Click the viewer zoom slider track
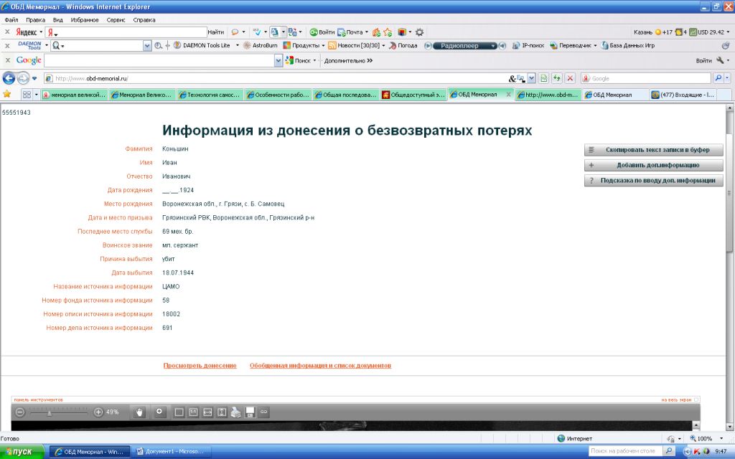 click(x=60, y=412)
